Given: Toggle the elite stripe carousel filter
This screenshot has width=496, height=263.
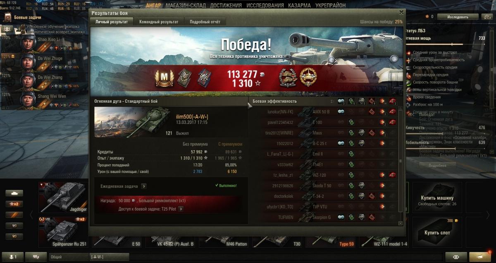Looking at the screenshot, I should pyautogui.click(x=14, y=215).
